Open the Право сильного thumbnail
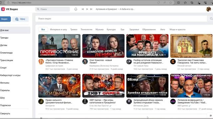 (59, 86)
